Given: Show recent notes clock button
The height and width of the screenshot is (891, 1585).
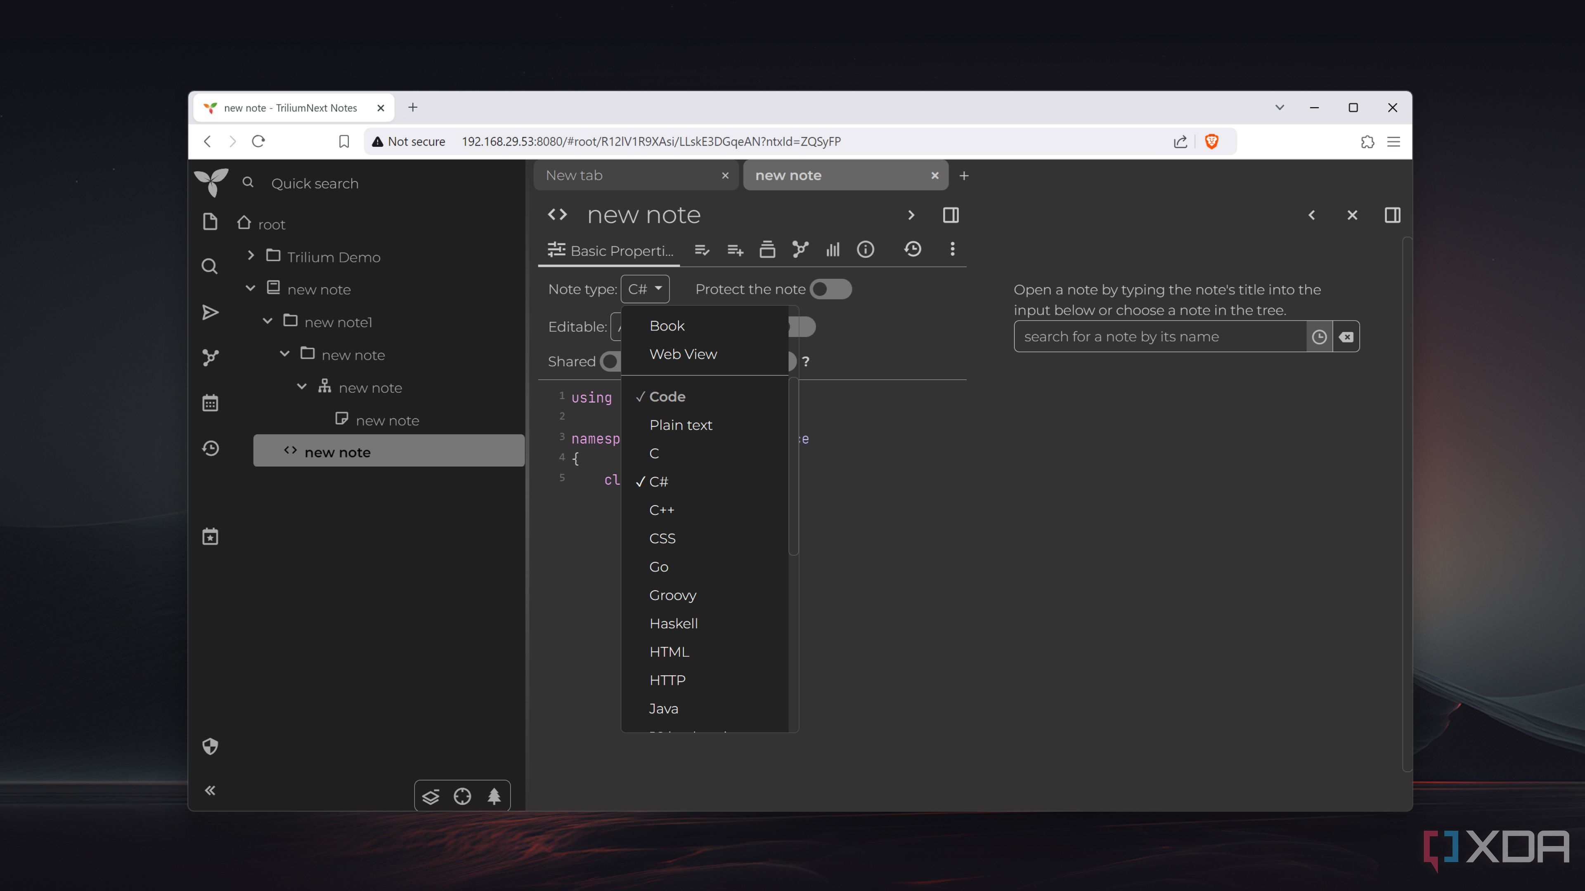Looking at the screenshot, I should [x=1319, y=336].
